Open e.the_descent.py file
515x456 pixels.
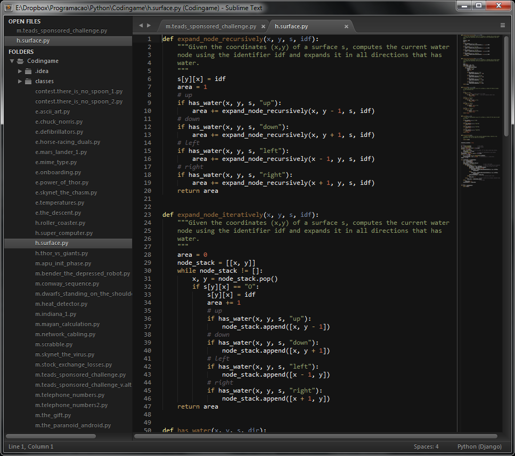pos(58,213)
